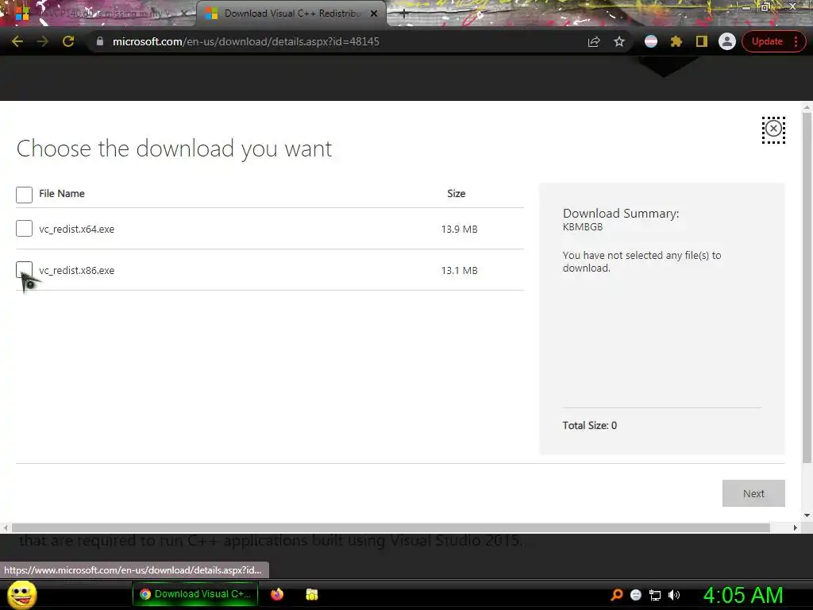Click the vc_redist.x64.exe file name
The image size is (813, 610).
(77, 229)
